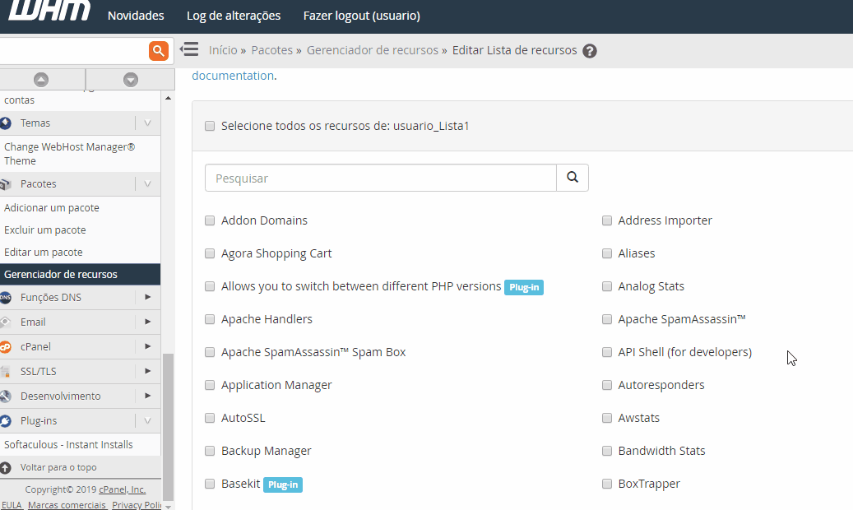Check the Basekit plug-in checkbox

pyautogui.click(x=210, y=484)
